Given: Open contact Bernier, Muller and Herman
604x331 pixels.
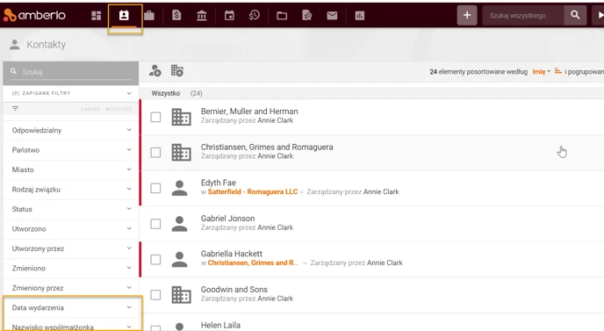Looking at the screenshot, I should point(249,112).
